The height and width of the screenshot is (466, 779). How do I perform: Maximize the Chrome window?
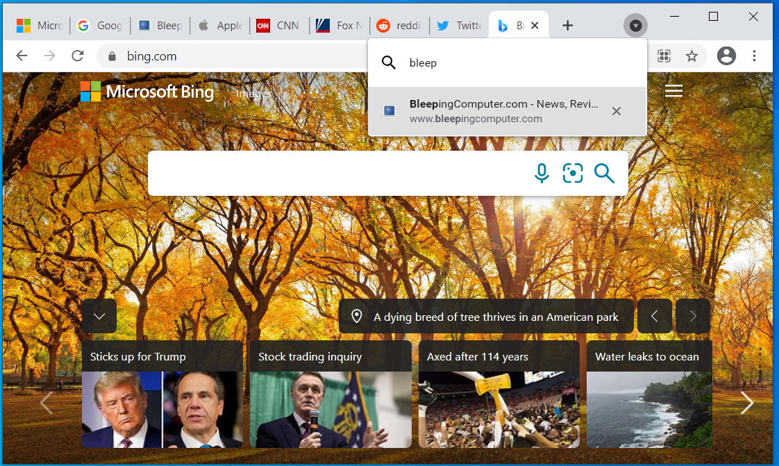coord(714,17)
